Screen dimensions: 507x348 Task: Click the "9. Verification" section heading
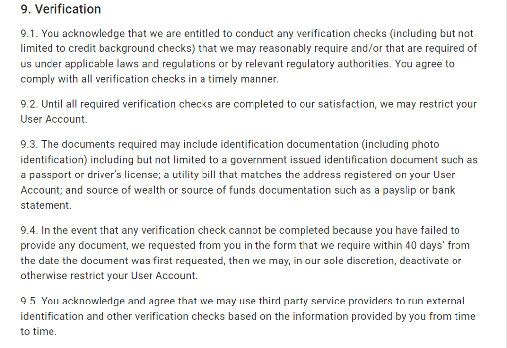(61, 9)
